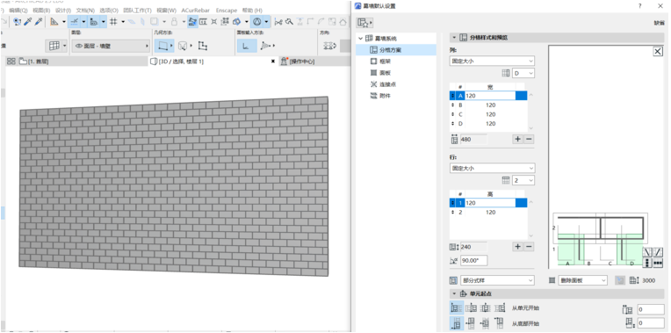Open the 部分式样 dropdown

(497, 280)
